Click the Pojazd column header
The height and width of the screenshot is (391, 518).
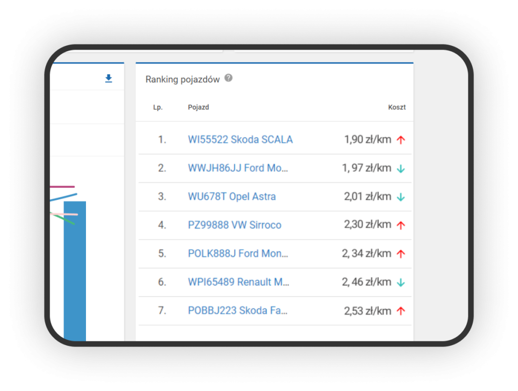pyautogui.click(x=198, y=107)
